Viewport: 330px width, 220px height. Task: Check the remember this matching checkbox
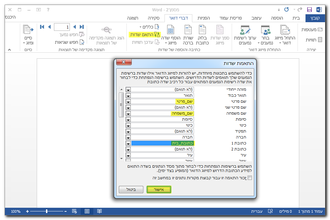coord(250,178)
